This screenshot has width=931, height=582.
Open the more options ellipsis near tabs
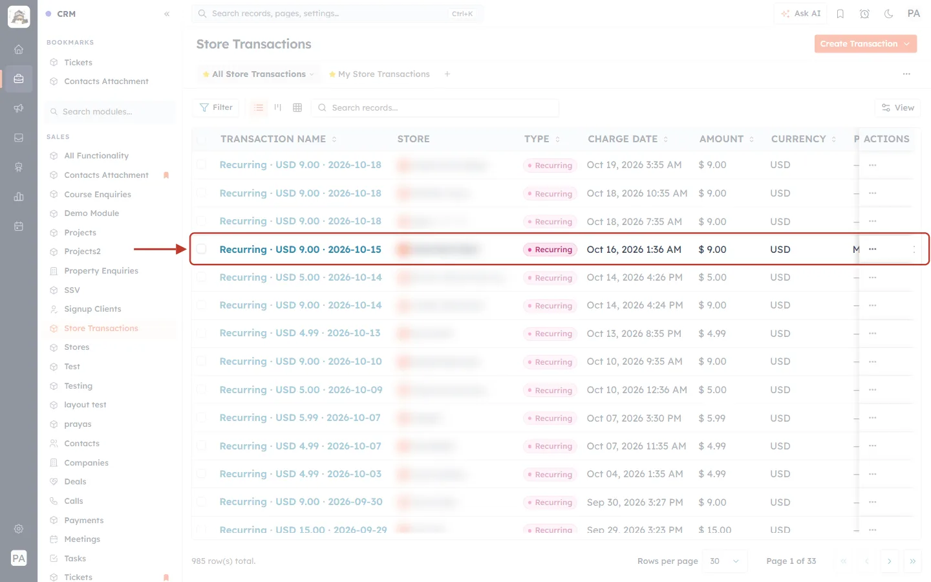[906, 74]
